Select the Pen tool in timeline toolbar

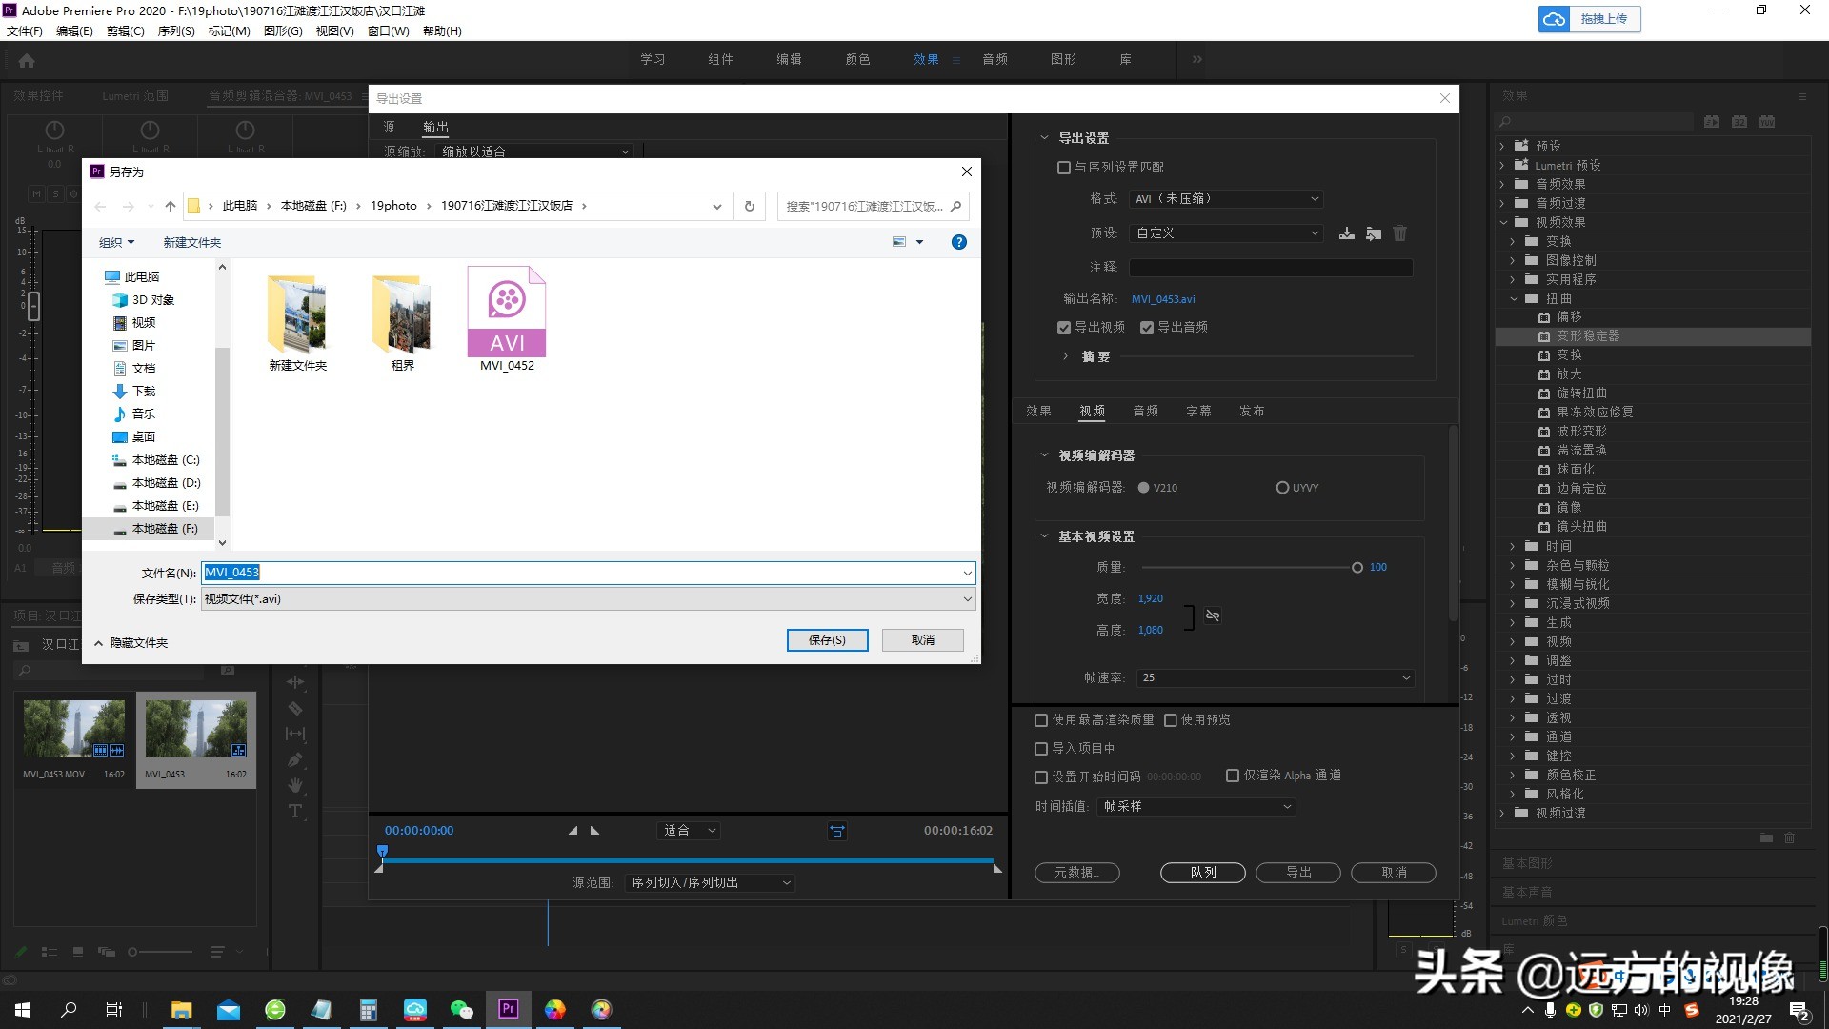pos(295,759)
